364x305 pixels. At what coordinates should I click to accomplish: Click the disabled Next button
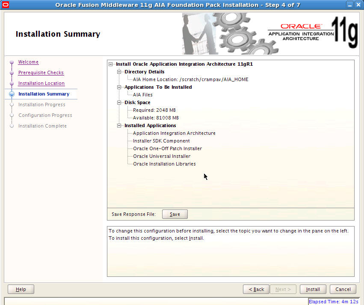283,289
